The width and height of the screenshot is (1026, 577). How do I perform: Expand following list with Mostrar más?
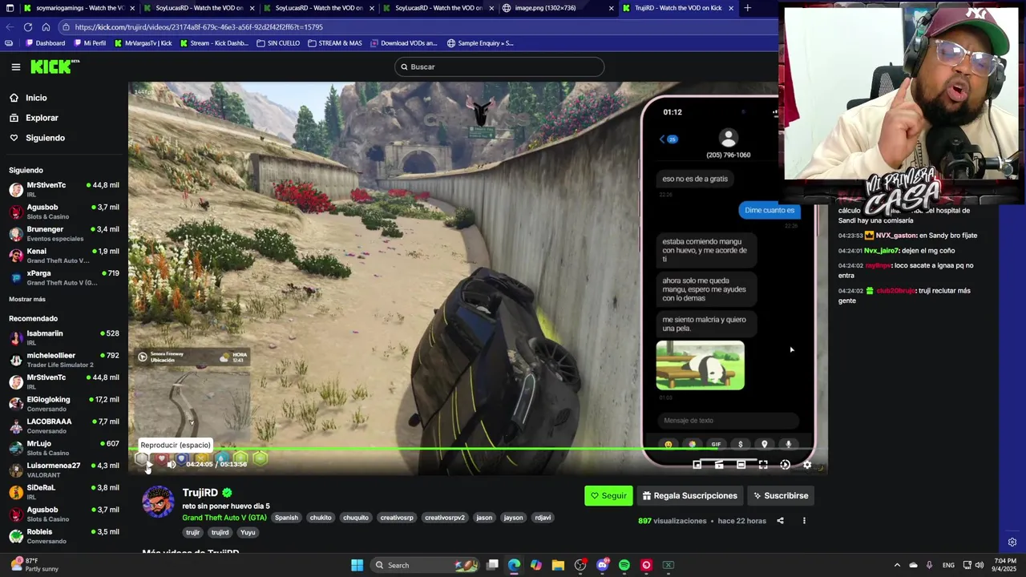27,300
